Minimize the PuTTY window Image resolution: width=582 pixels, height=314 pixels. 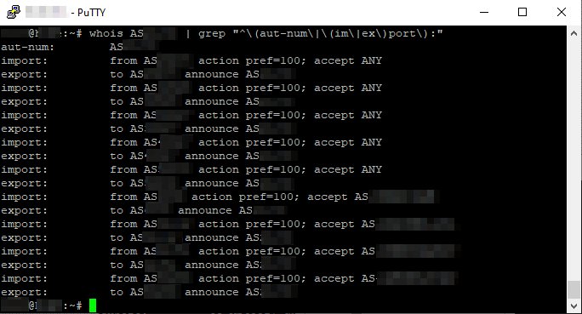tap(484, 12)
